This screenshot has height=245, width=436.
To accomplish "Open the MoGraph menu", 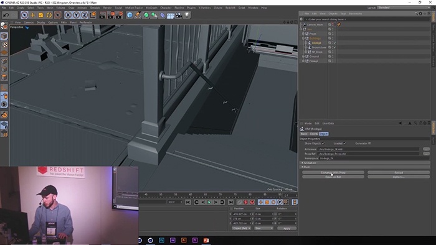I will pos(151,7).
